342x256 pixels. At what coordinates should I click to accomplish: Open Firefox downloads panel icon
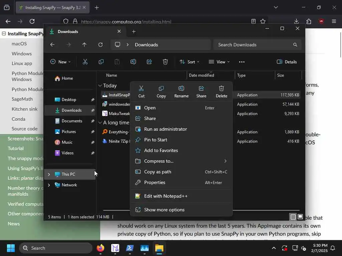tap(297, 21)
